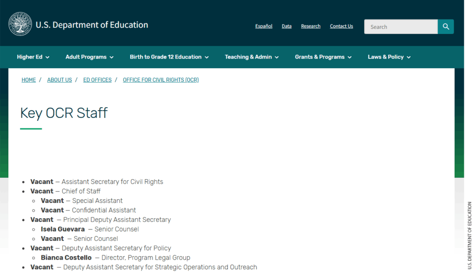
Task: Click the Key OCR Staff heading
Action: point(64,113)
